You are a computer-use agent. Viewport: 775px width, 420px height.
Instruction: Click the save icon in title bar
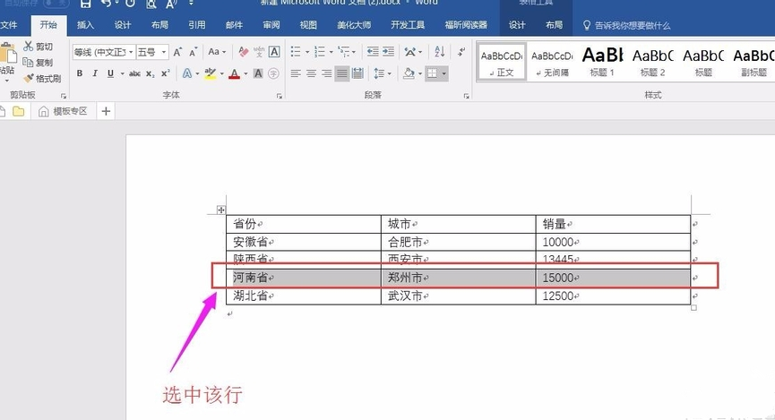coord(85,4)
